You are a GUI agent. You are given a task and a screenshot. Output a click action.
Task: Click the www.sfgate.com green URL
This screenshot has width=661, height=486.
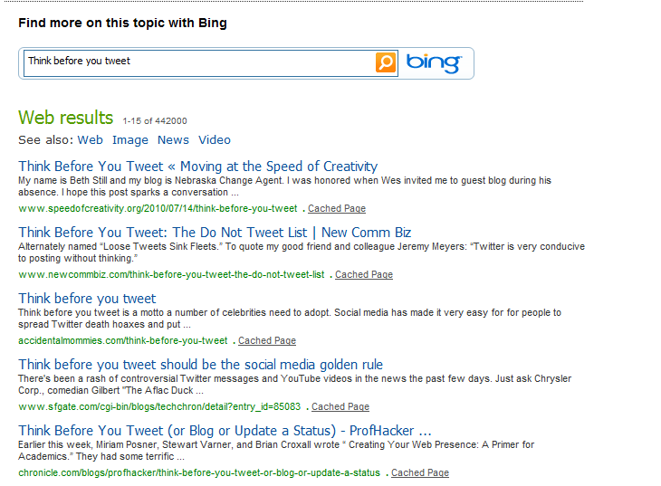click(159, 406)
